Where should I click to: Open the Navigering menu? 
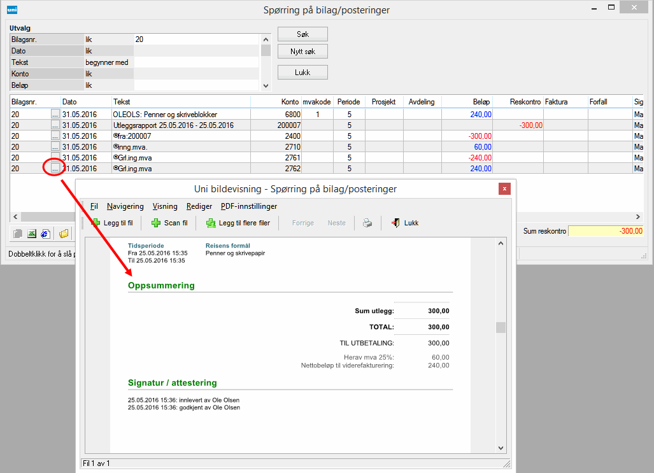pyautogui.click(x=125, y=206)
